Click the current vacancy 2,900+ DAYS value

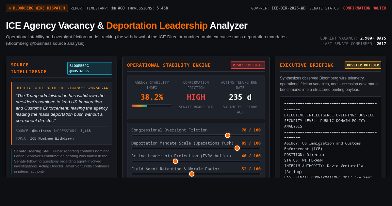(x=373, y=38)
